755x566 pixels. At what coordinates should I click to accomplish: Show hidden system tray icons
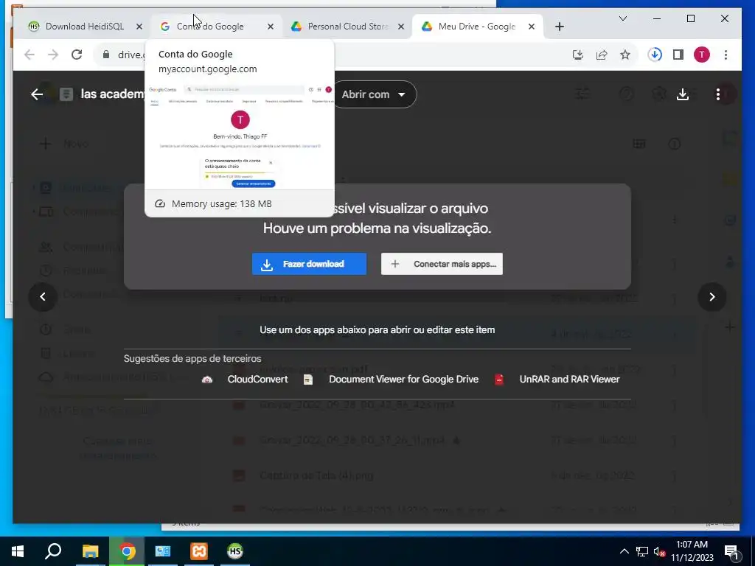[x=624, y=551]
